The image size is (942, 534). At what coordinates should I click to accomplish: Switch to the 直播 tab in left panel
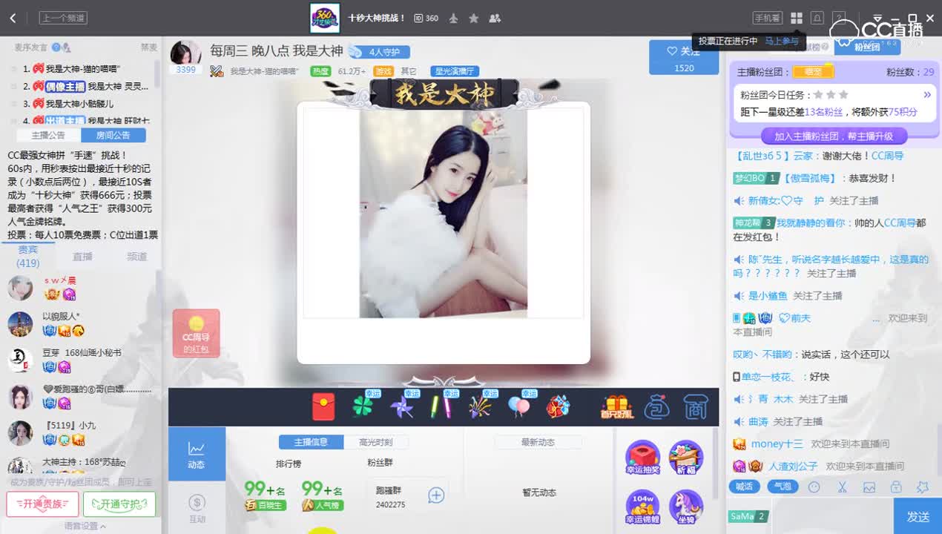[82, 257]
